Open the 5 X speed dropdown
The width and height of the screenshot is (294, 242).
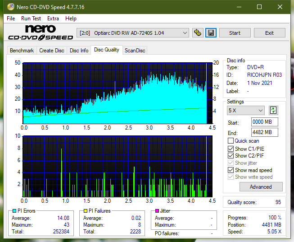[x=246, y=110]
